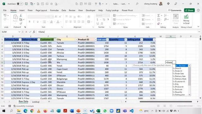Click the AutoSum sigma icon
The height and width of the screenshot is (114, 202).
point(158,16)
